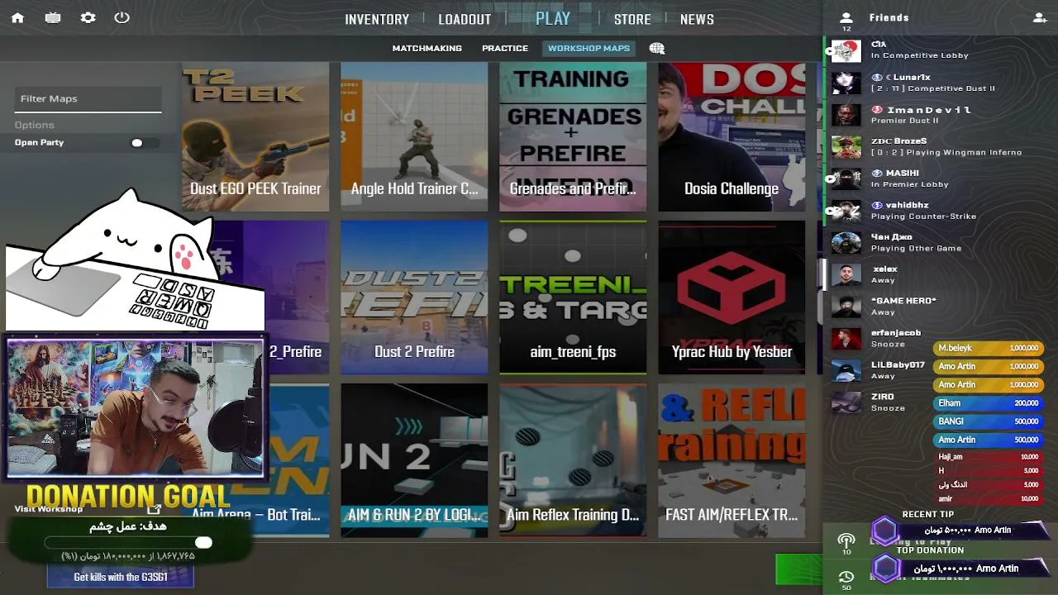The image size is (1058, 595).
Task: Open the LOADOUT menu
Action: 465,19
